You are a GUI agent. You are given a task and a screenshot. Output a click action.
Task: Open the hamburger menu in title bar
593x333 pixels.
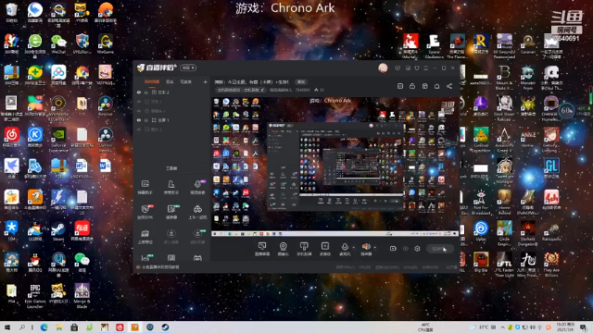426,68
